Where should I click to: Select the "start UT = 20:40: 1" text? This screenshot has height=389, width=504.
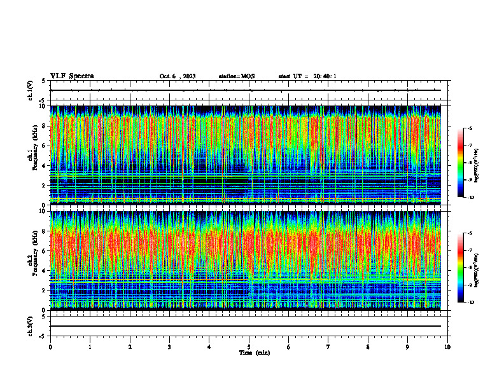pos(307,76)
